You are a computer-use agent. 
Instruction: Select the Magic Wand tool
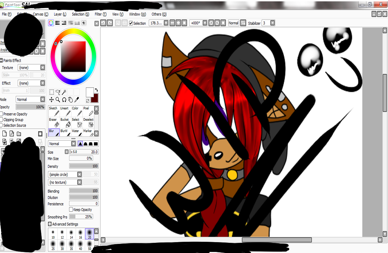(x=64, y=92)
